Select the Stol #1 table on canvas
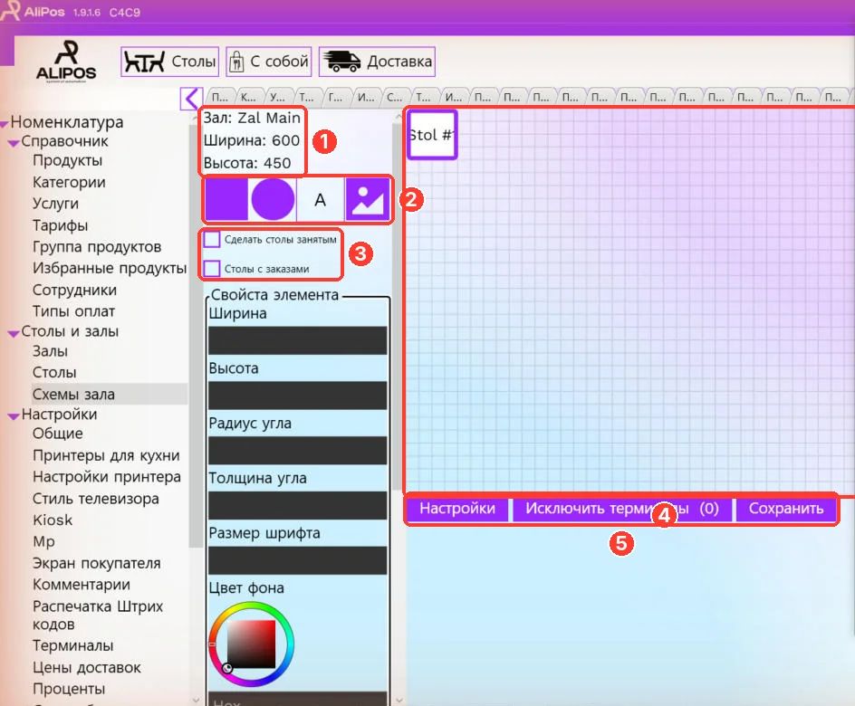This screenshot has height=706, width=855. (432, 135)
